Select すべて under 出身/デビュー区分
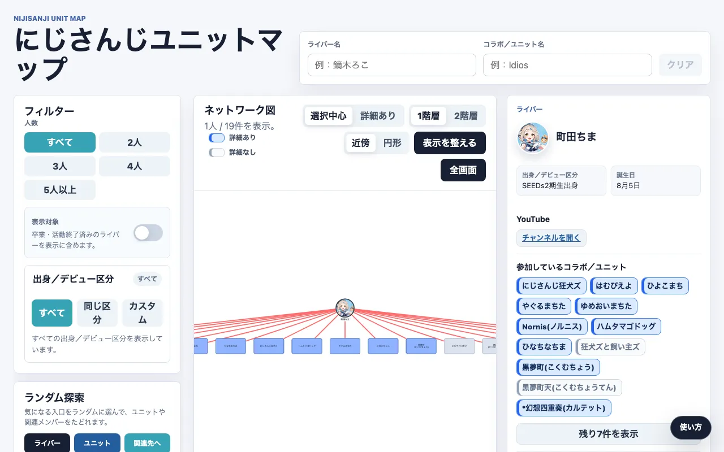This screenshot has width=724, height=452. pos(52,313)
